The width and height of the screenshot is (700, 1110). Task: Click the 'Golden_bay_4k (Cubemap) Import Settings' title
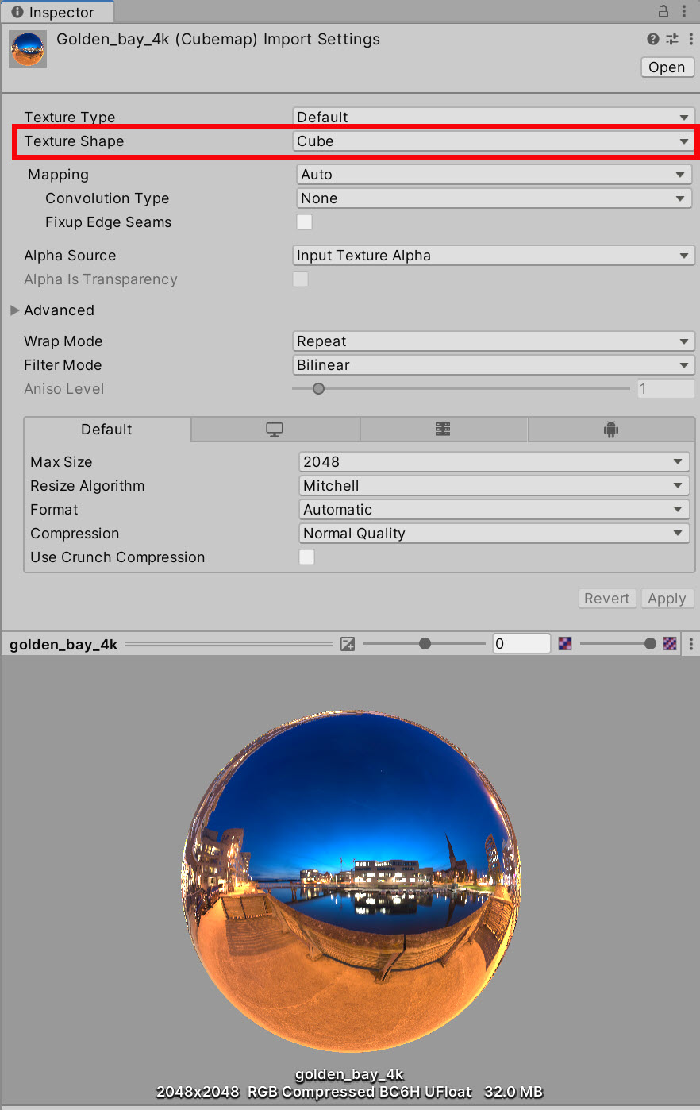tap(218, 40)
